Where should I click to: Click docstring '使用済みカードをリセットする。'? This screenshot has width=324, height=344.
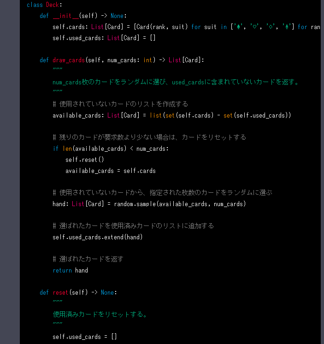coord(100,314)
